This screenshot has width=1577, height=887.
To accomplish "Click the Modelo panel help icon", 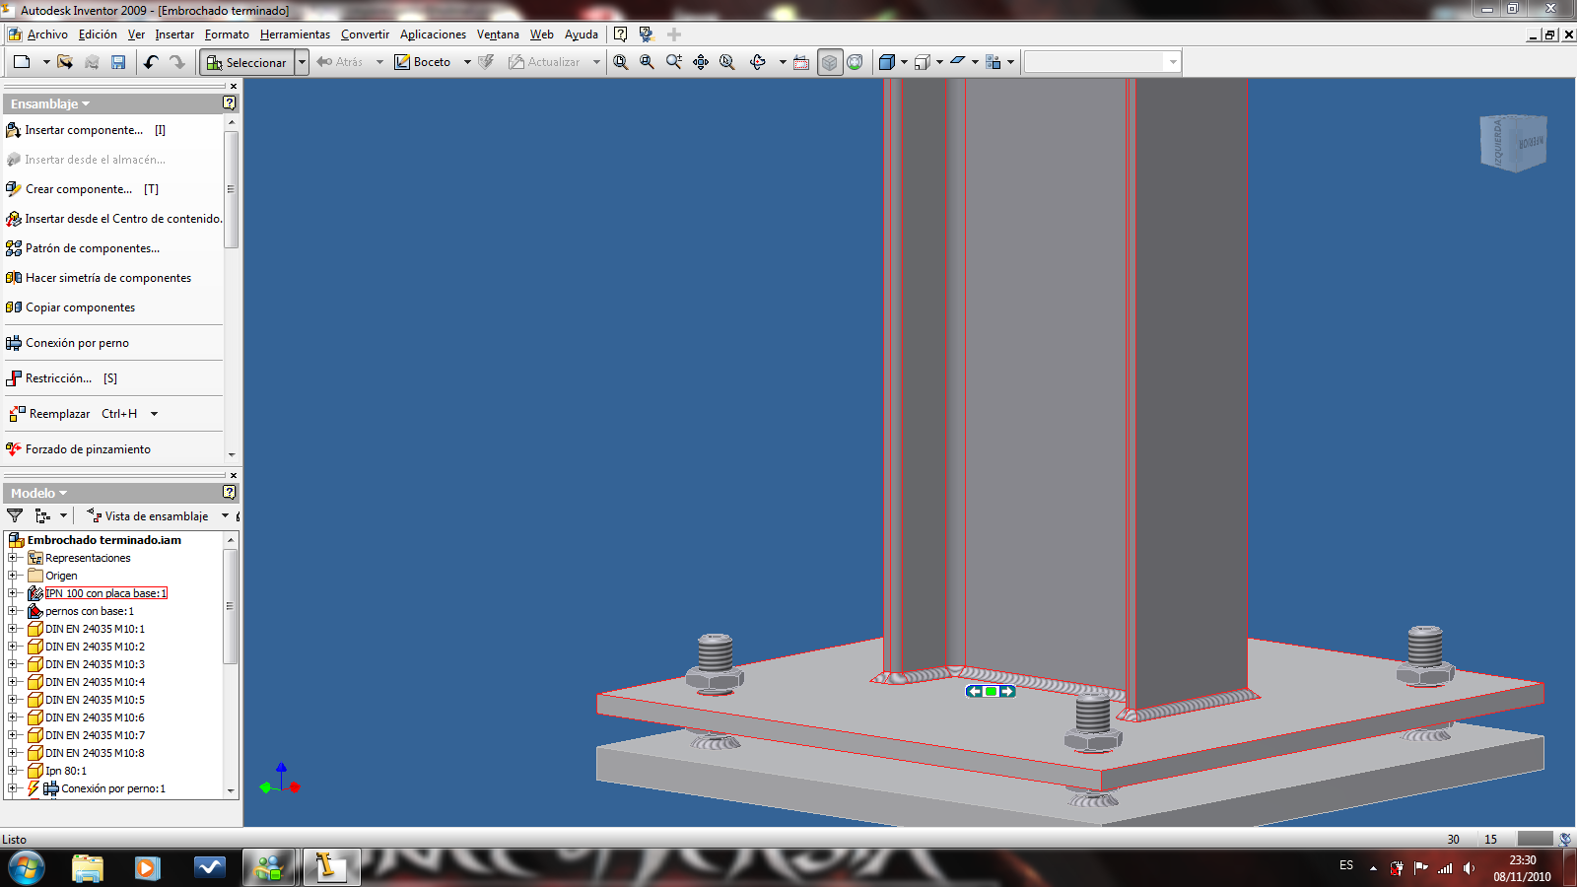I will 230,492.
